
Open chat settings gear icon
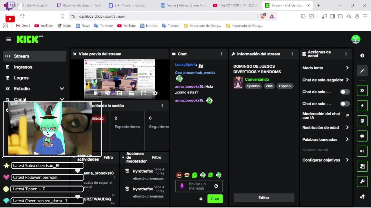[x=201, y=199]
